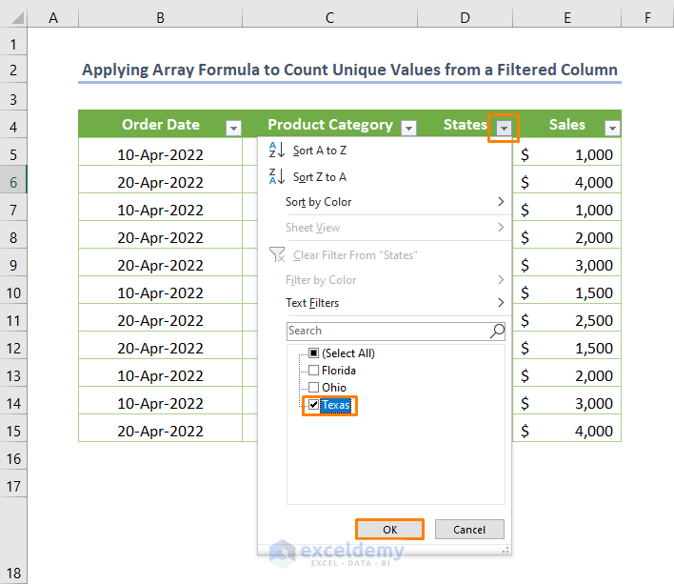Expand the Sheet View submenu arrow
This screenshot has height=584, width=674.
coord(501,227)
